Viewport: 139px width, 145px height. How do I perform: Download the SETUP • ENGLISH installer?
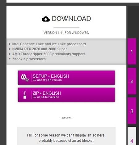pos(66,78)
